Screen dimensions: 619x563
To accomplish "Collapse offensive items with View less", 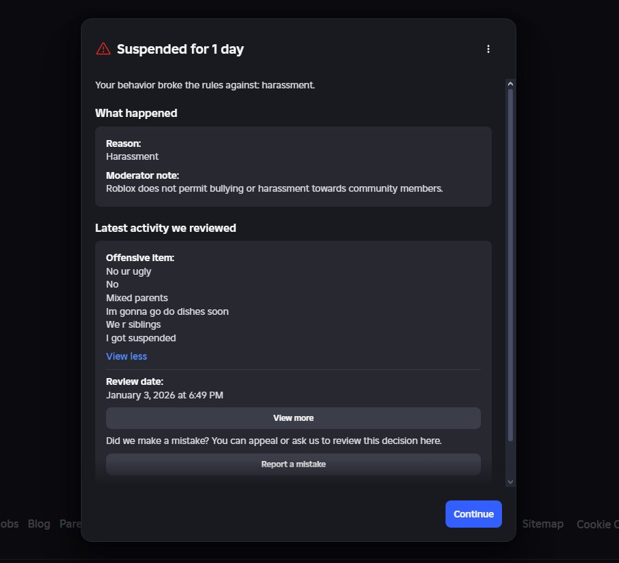I will (x=127, y=356).
